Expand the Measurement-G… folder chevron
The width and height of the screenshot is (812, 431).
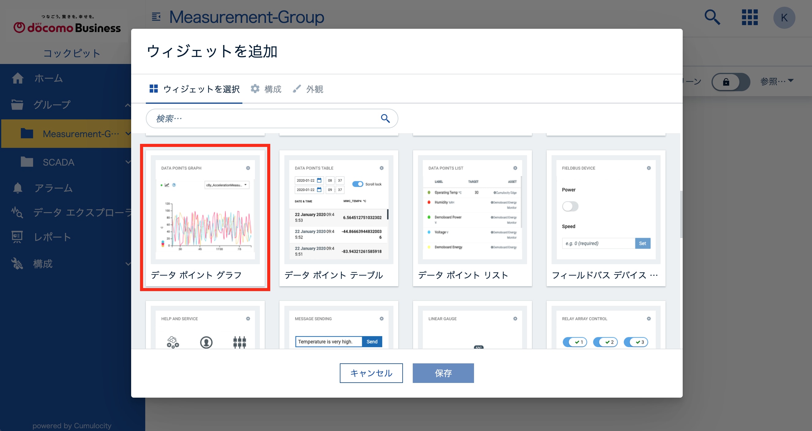(128, 133)
